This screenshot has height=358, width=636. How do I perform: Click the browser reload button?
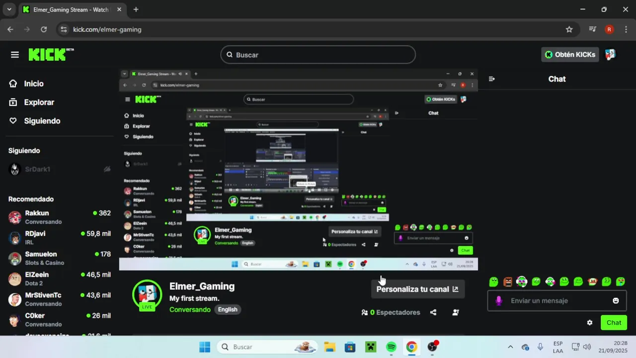44,29
